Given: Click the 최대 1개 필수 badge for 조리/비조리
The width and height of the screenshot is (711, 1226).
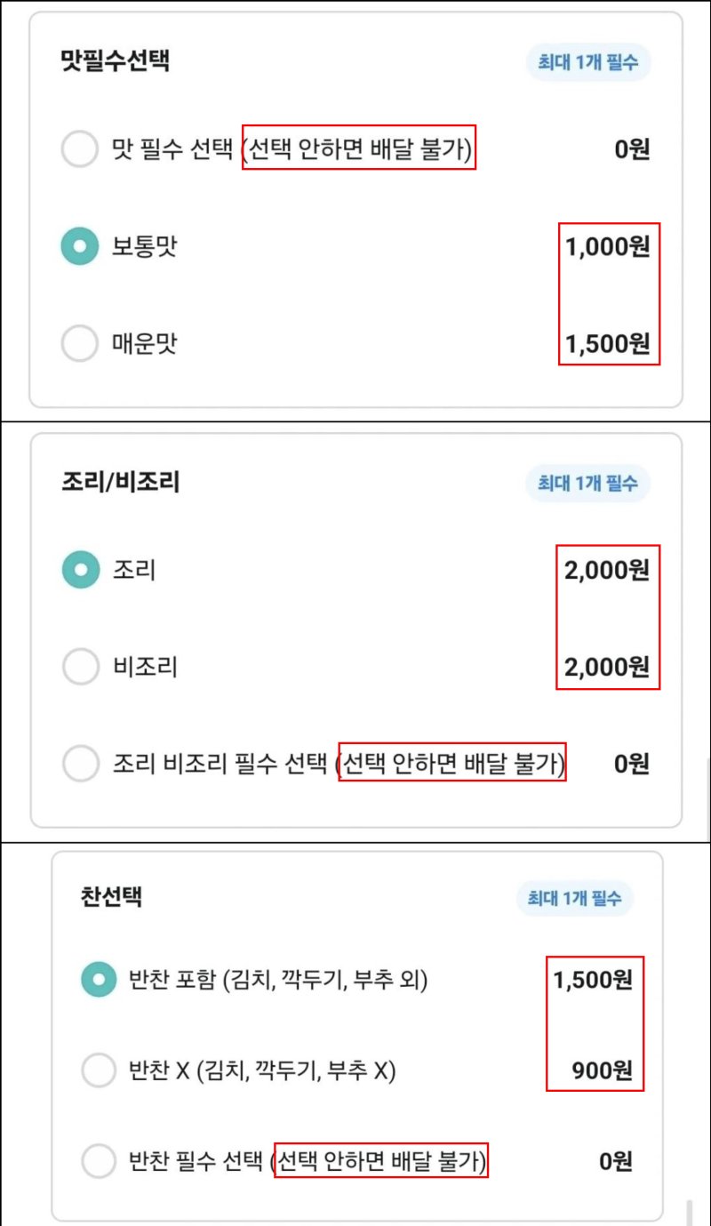Looking at the screenshot, I should 588,483.
